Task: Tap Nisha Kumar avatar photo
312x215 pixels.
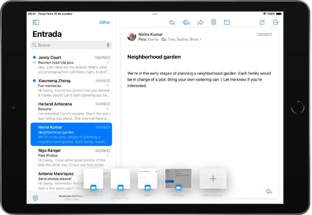Action: point(132,37)
